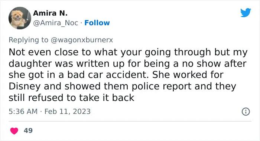
Task: Open Amira's dog profile picture
Action: tap(20, 18)
